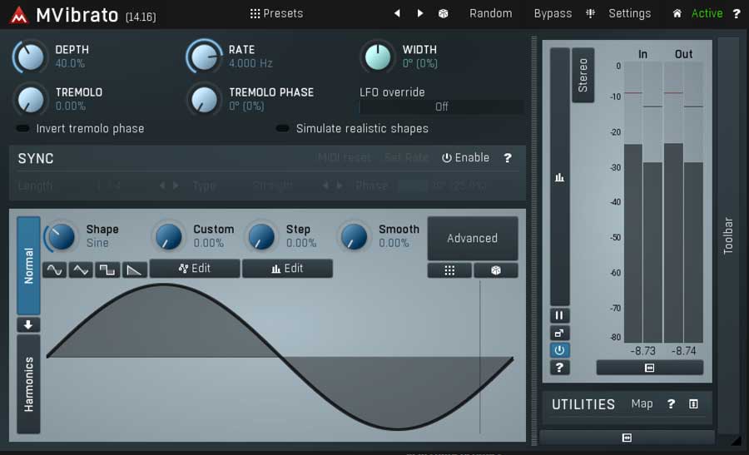749x455 pixels.
Task: Switch to the Harmonics tab
Action: 28,383
